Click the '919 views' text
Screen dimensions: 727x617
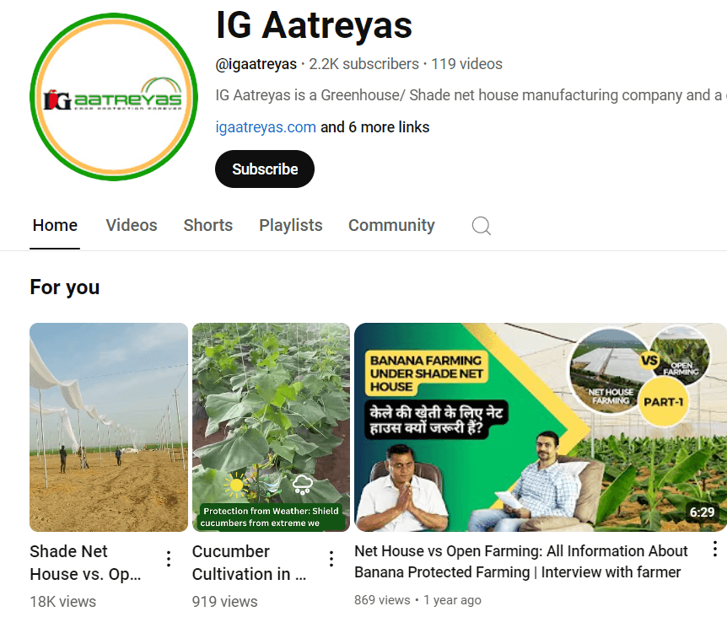[225, 601]
